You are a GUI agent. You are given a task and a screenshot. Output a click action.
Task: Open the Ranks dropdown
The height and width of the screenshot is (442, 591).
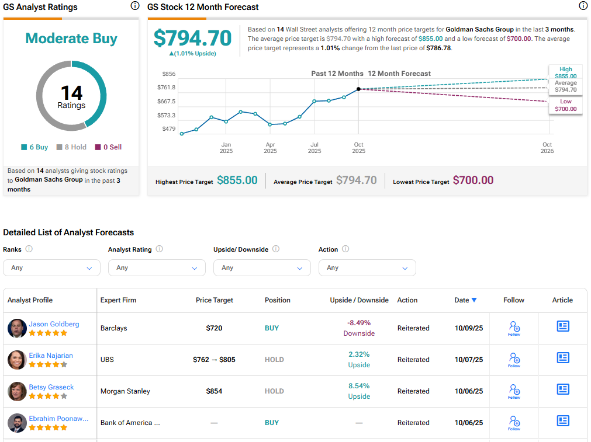click(51, 267)
